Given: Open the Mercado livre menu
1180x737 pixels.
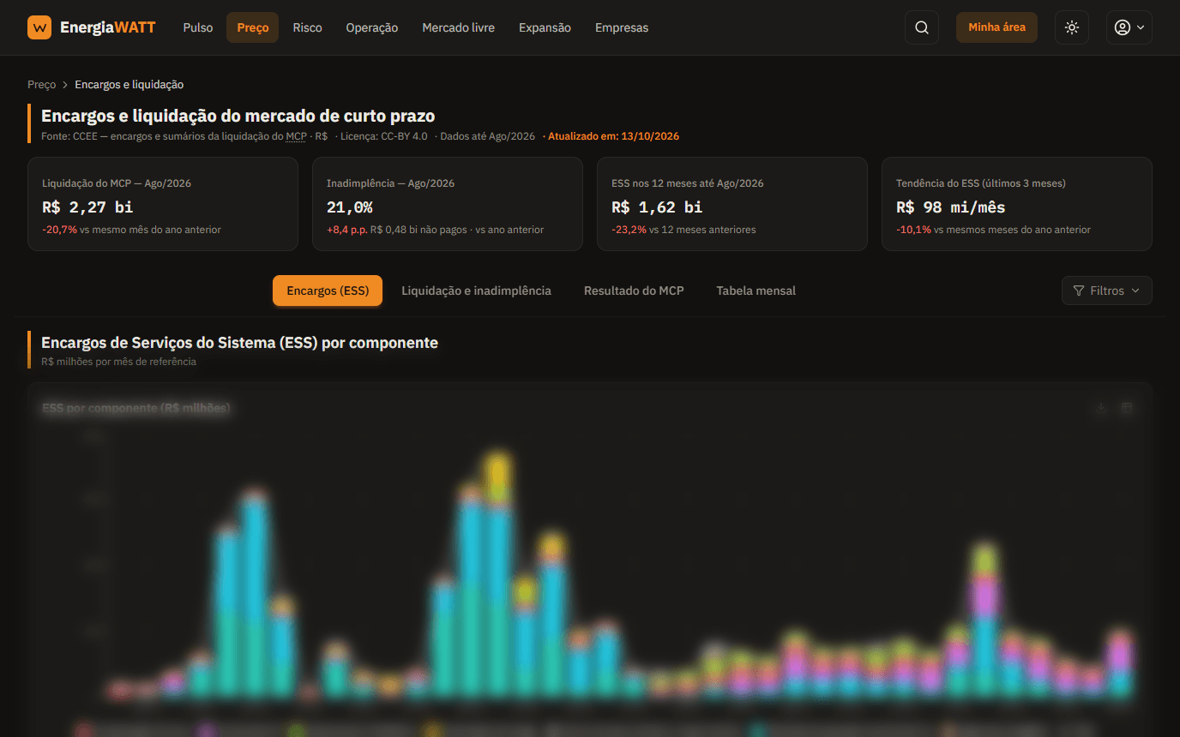Looking at the screenshot, I should 458,27.
